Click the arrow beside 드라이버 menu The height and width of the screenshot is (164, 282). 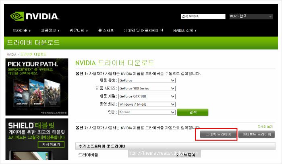(x=30, y=31)
